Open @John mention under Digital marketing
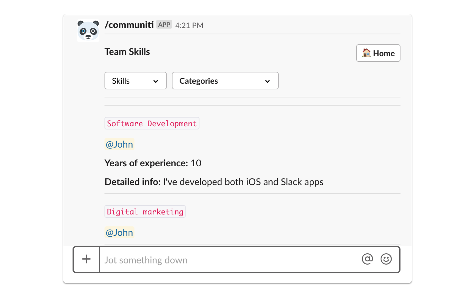 coord(119,233)
